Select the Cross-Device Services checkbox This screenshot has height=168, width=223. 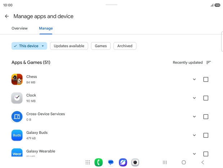tap(206, 117)
